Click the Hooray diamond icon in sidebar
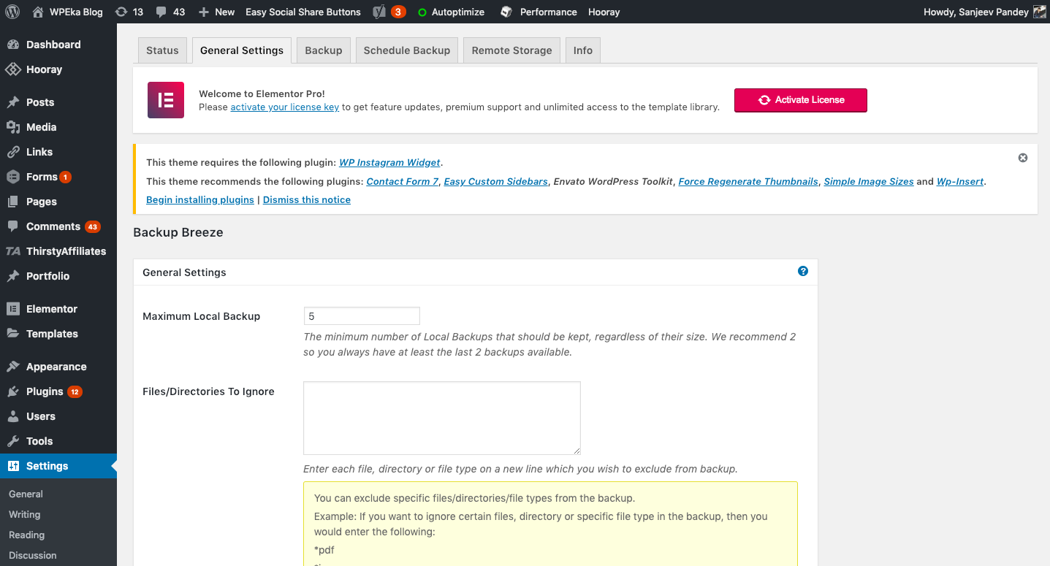The height and width of the screenshot is (566, 1050). [13, 69]
